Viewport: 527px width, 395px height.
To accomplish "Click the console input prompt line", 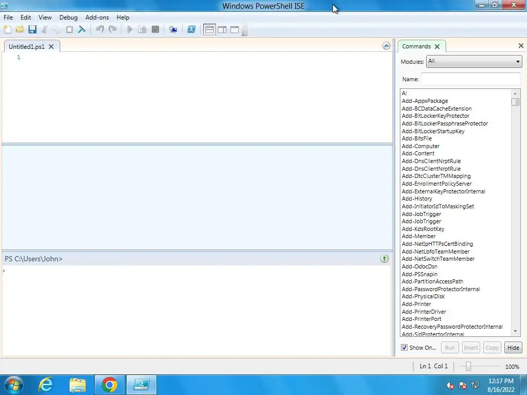I will pyautogui.click(x=197, y=271).
